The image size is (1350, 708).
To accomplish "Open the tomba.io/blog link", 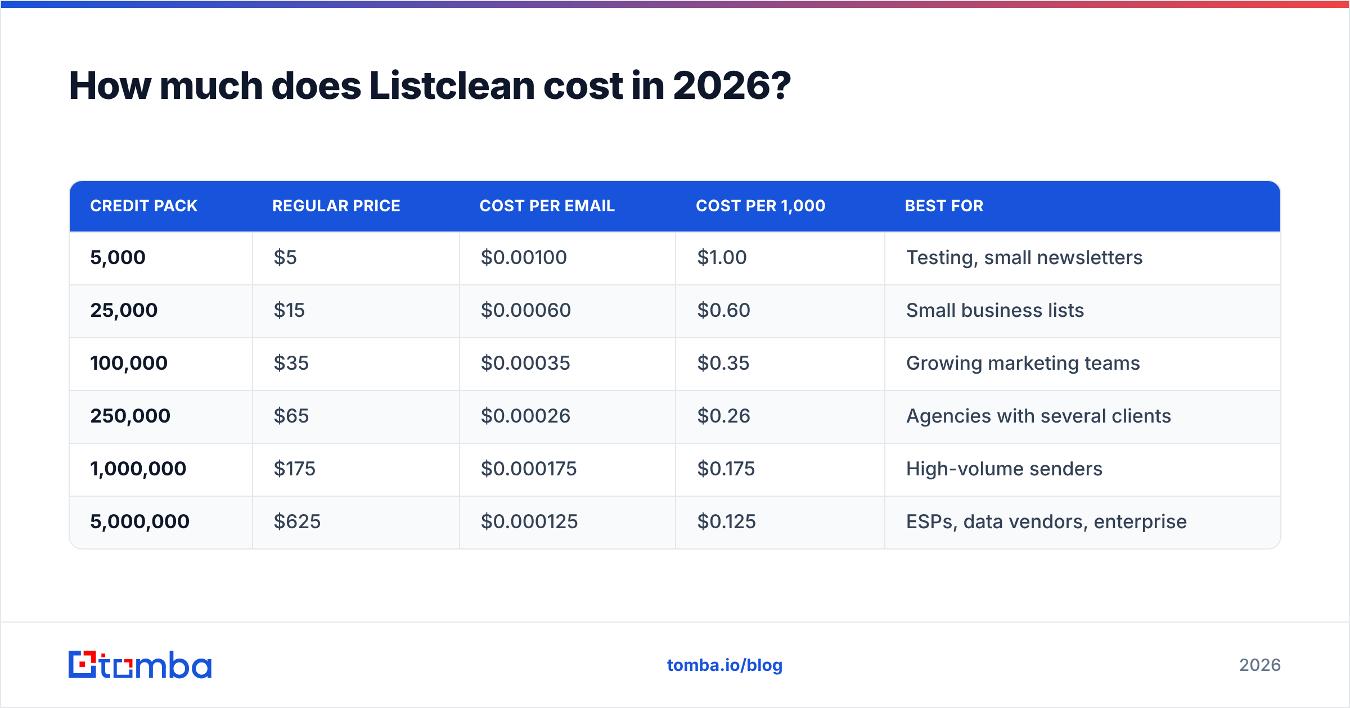I will pyautogui.click(x=724, y=665).
